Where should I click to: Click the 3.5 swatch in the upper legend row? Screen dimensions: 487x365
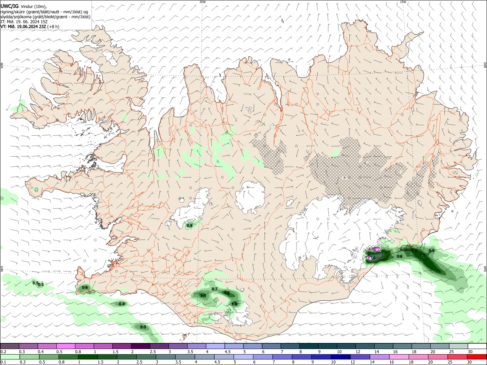pos(197,346)
